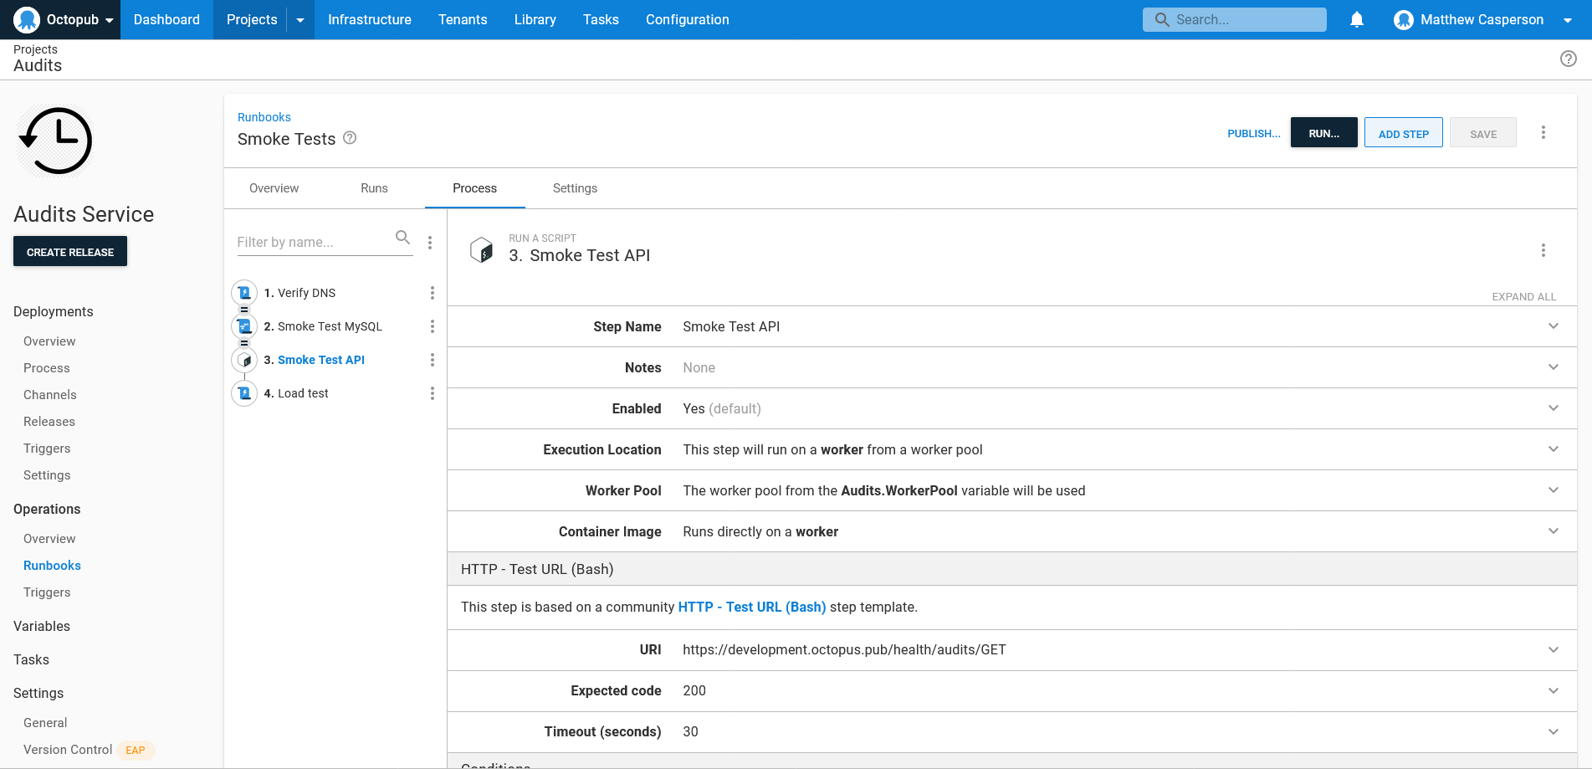Screen dimensions: 1592x769
Task: Click the notifications bell icon
Action: pyautogui.click(x=1356, y=19)
